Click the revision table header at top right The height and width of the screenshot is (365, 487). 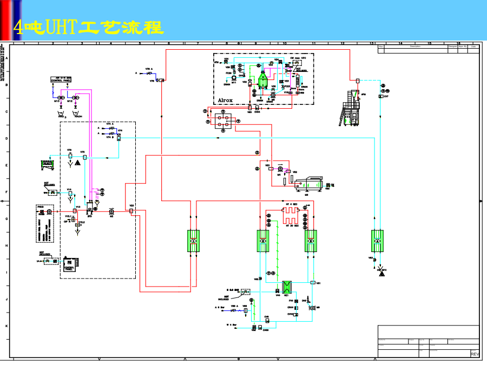click(429, 47)
